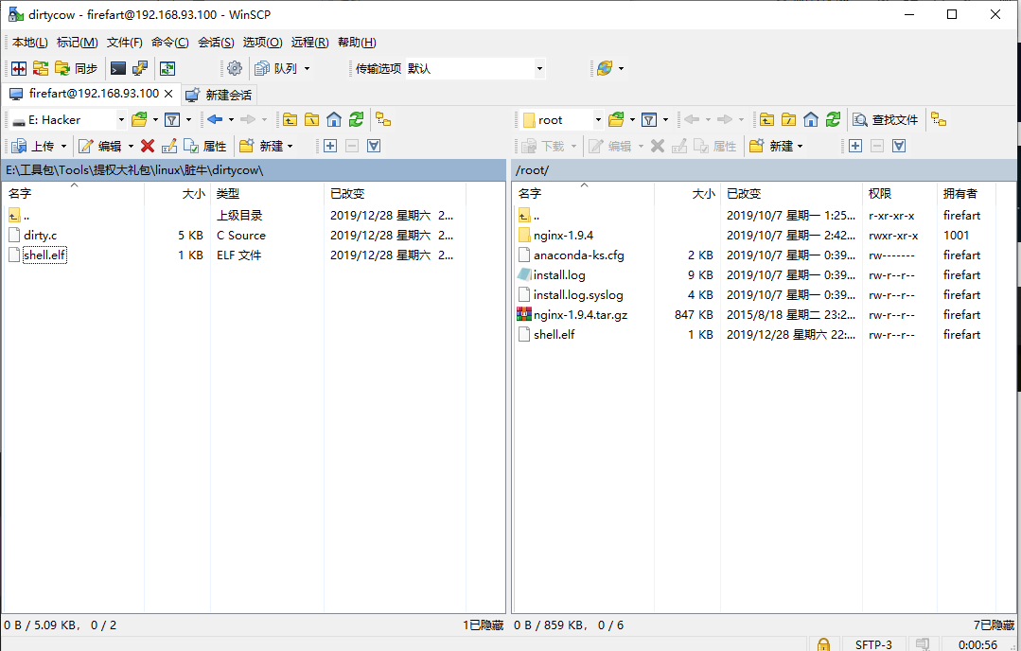Image resolution: width=1021 pixels, height=651 pixels.
Task: Click local panel open directory folder icon
Action: 139,120
